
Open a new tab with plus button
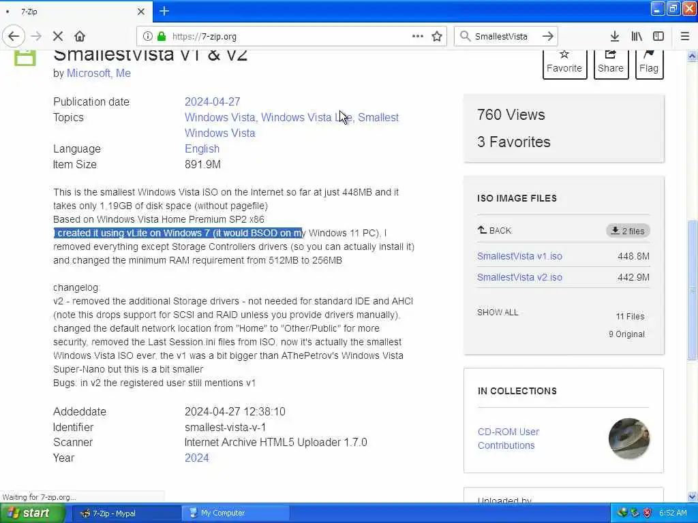(x=164, y=11)
